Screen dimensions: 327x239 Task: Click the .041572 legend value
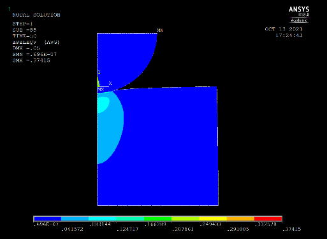coord(72,229)
